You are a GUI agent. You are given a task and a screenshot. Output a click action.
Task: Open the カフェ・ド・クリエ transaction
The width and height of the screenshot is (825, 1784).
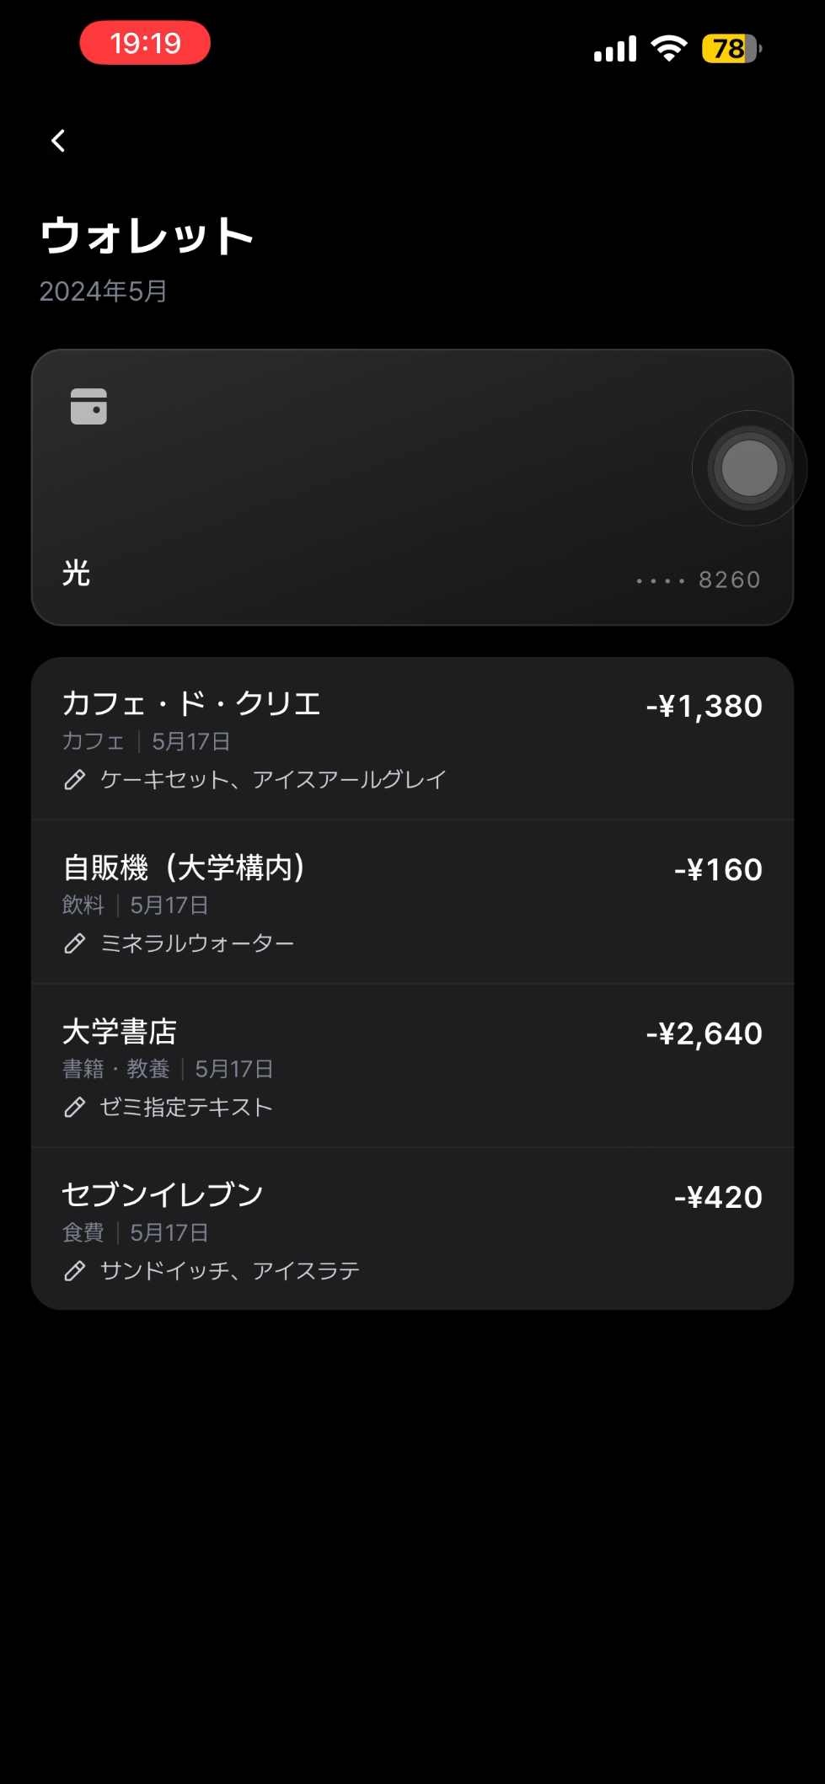pos(413,739)
